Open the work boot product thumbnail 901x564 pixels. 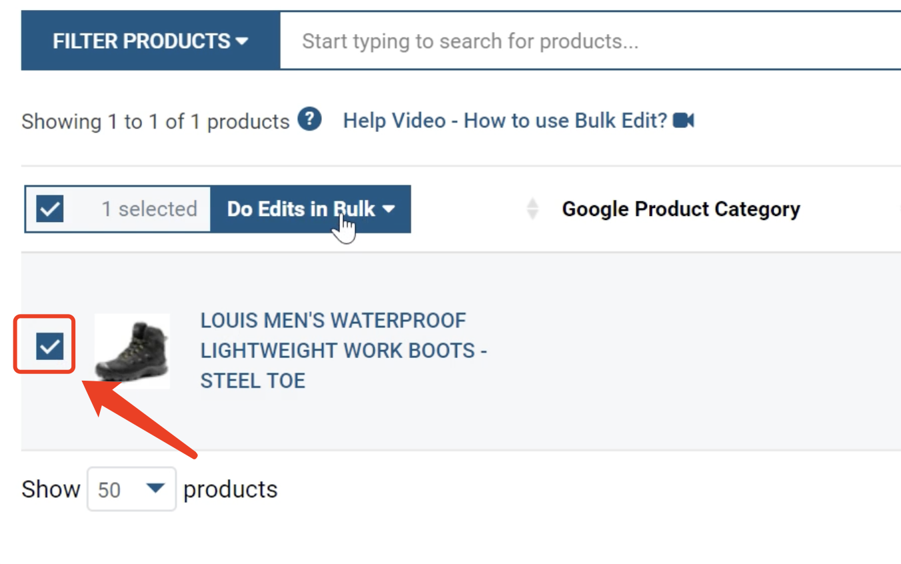[x=132, y=351]
